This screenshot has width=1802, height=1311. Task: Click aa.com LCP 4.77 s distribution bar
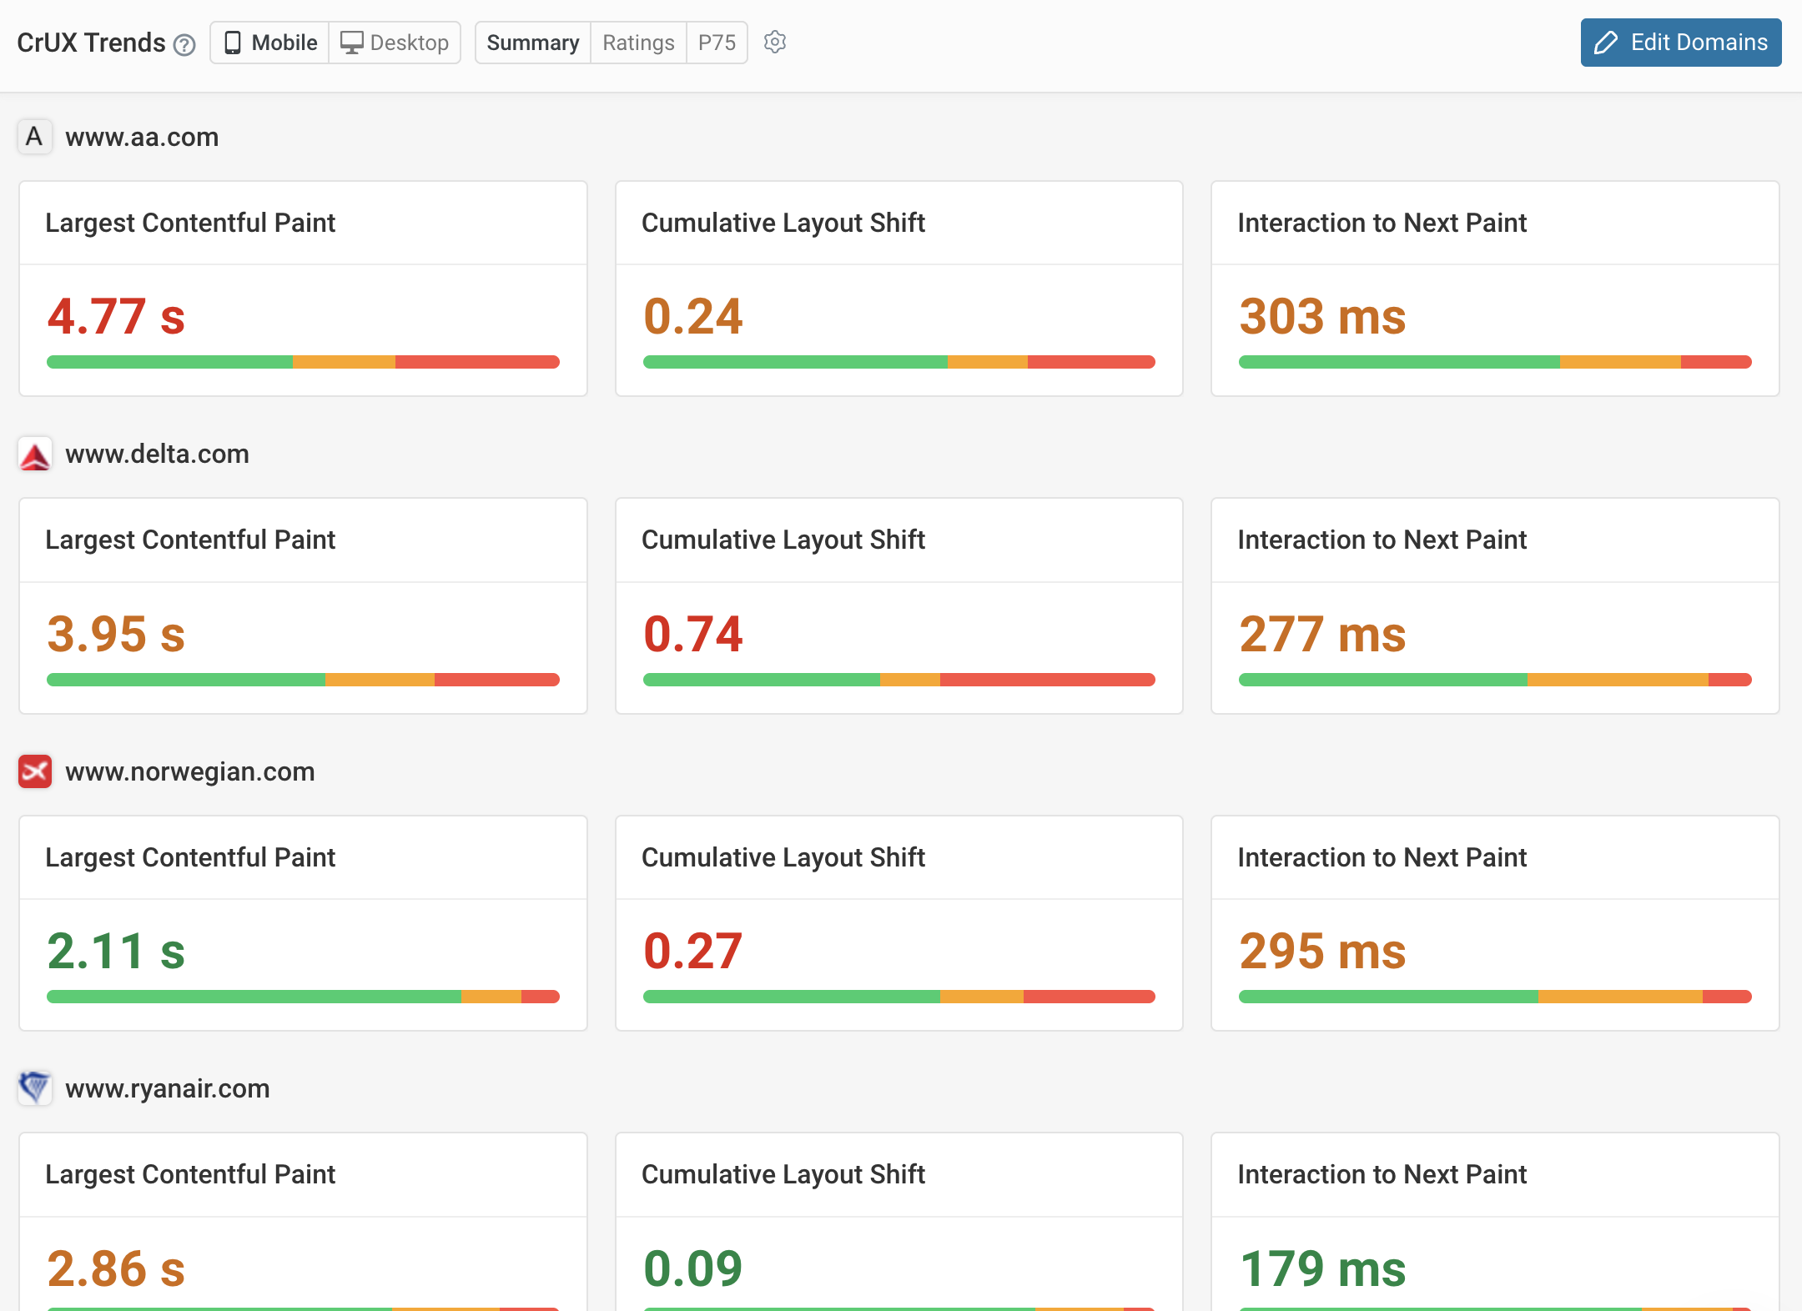point(303,362)
